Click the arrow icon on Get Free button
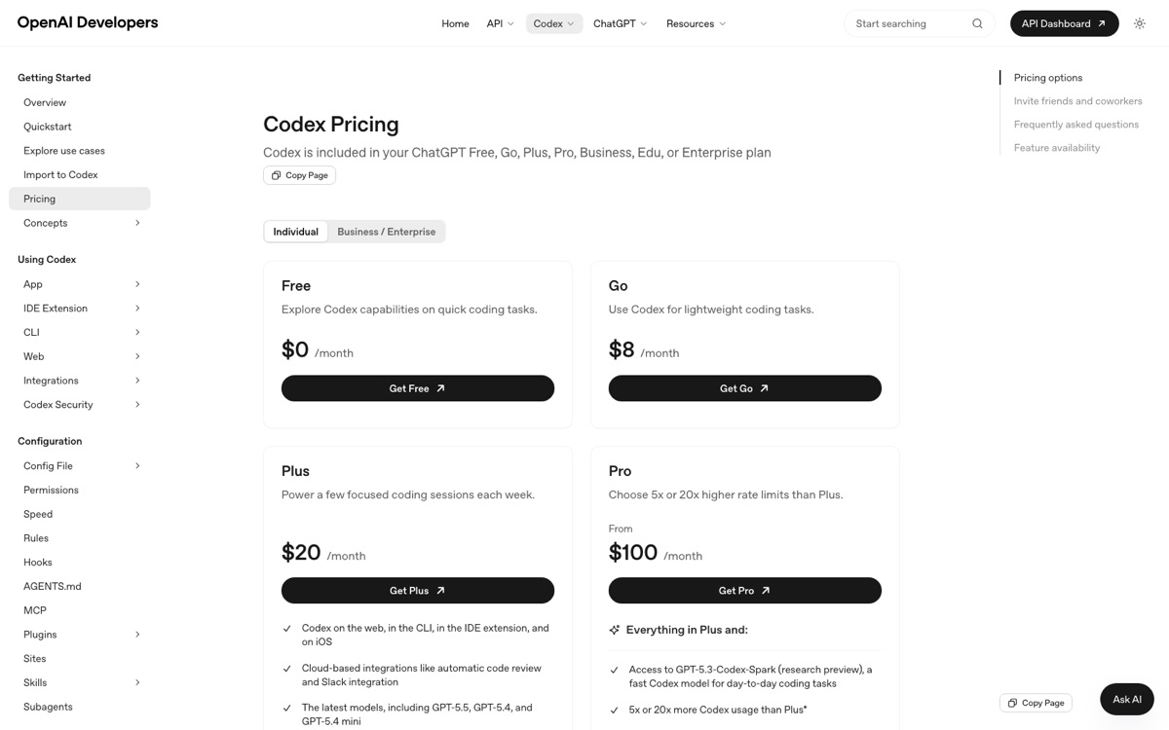 [x=440, y=388]
